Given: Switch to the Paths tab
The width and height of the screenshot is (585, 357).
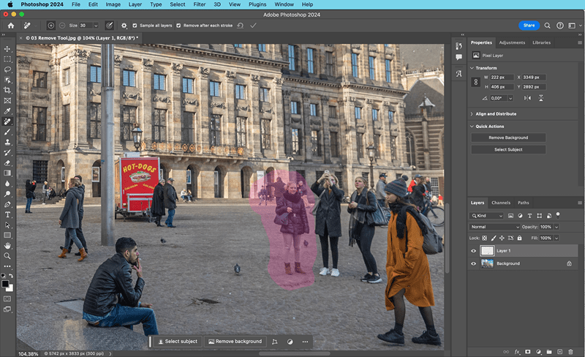Looking at the screenshot, I should point(523,203).
